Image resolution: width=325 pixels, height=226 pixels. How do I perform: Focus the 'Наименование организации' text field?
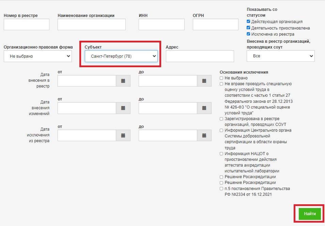click(x=91, y=24)
